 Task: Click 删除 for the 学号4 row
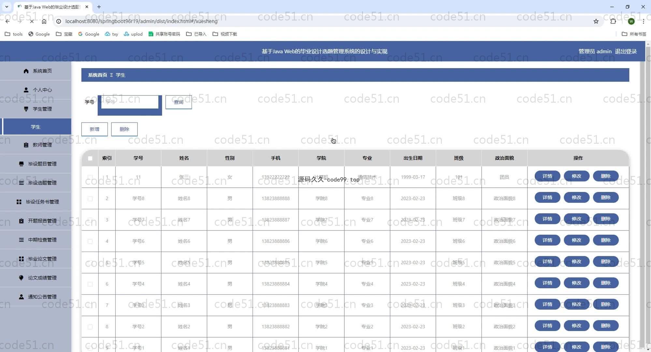(605, 283)
